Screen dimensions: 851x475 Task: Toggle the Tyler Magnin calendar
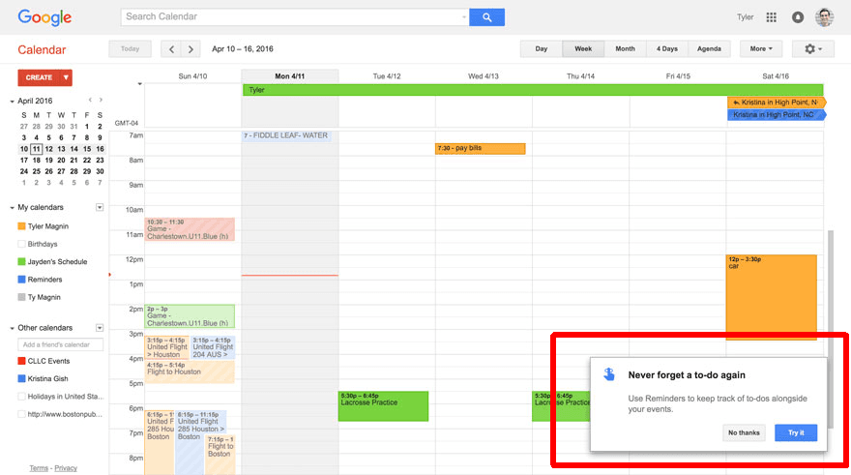click(x=22, y=226)
